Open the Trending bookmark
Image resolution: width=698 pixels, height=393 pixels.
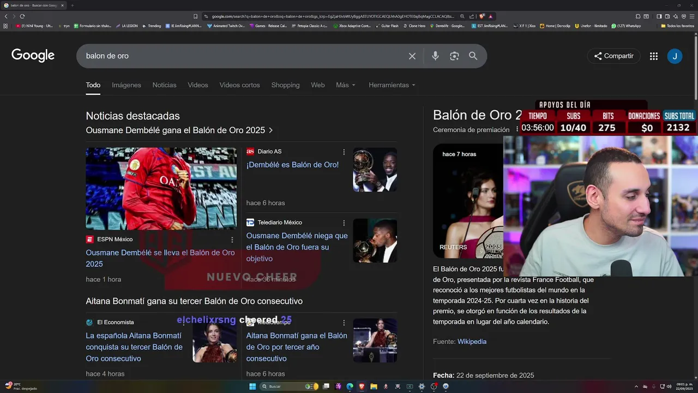[x=152, y=26]
